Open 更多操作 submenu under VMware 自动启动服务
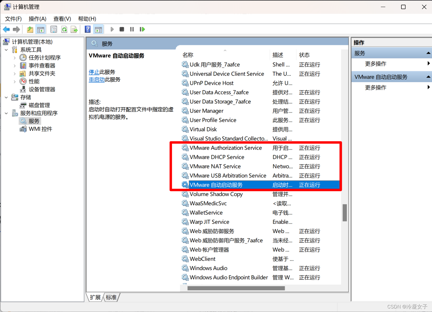Screen dimensions: 432x312 391,88
